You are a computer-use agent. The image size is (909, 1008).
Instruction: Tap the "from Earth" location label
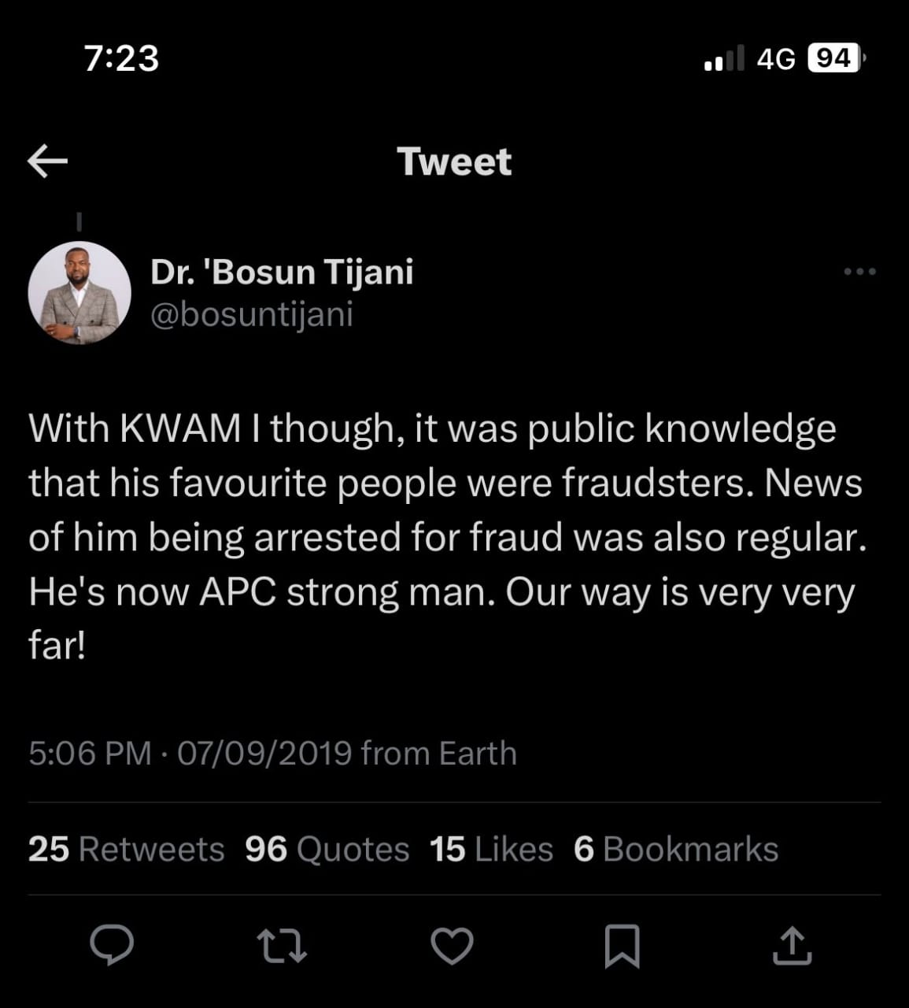coord(438,754)
